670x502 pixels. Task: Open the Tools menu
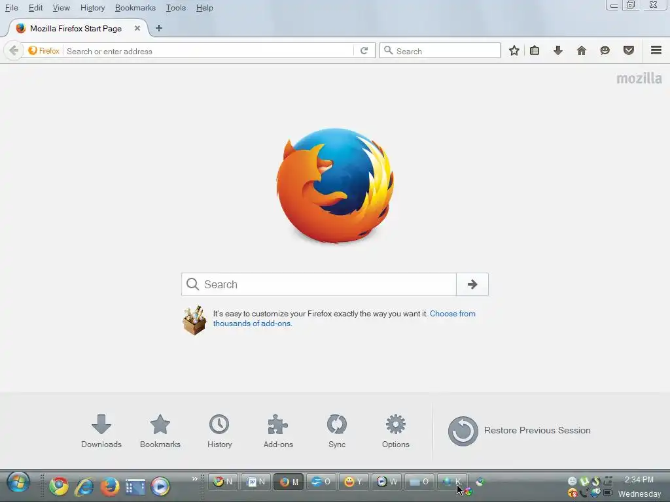[175, 8]
